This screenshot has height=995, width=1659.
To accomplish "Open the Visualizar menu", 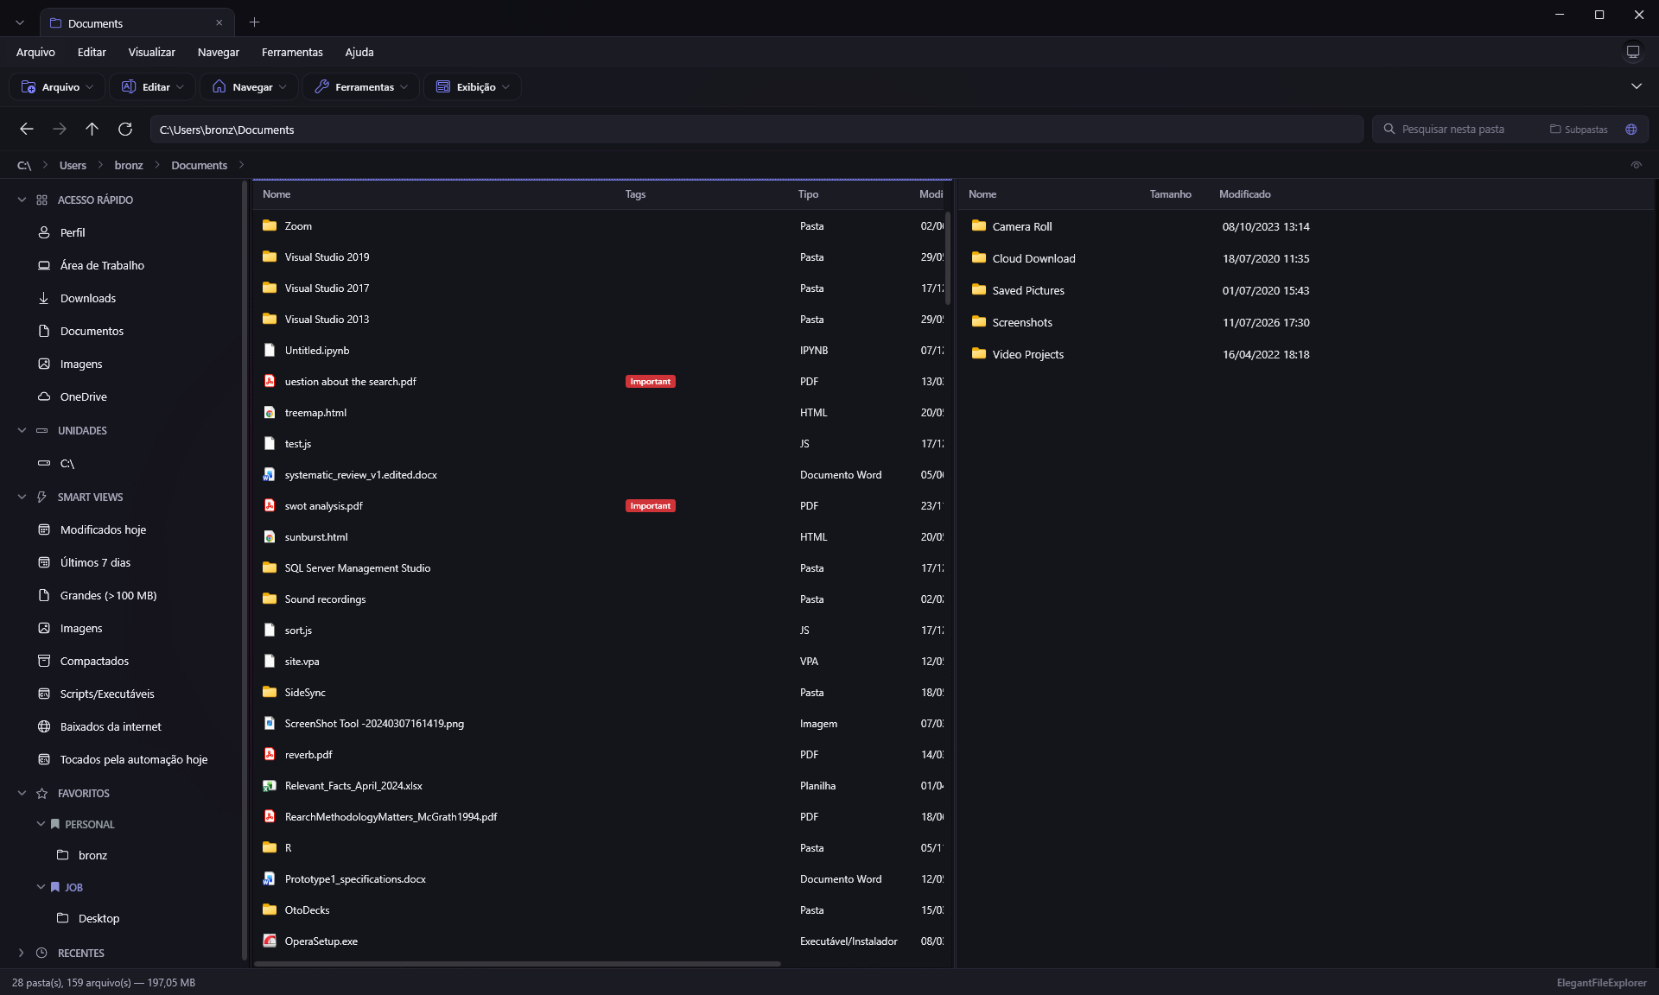I will pyautogui.click(x=151, y=53).
